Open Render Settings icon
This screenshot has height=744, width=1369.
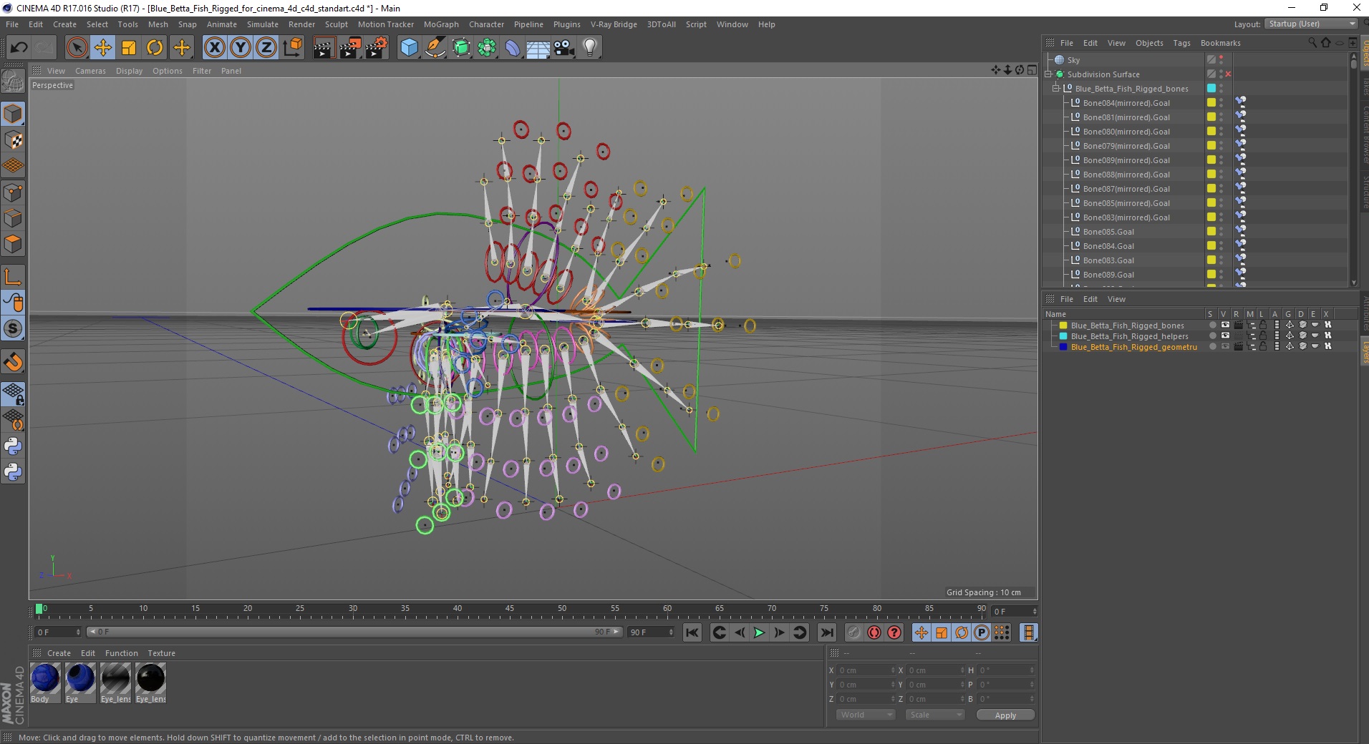[376, 48]
